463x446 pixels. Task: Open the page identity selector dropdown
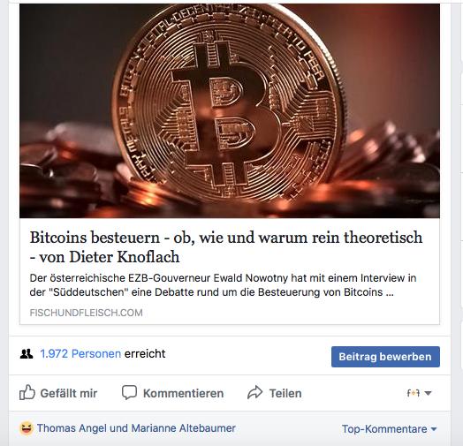420,393
